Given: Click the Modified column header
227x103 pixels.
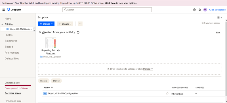Looking at the screenshot, I should [x=200, y=87].
